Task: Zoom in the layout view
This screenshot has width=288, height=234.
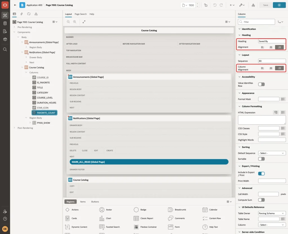Action: coord(75,22)
